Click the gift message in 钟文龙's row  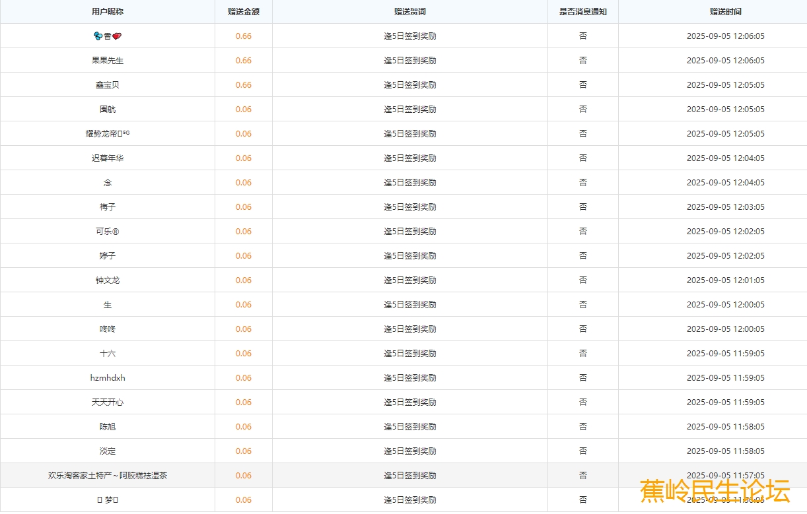click(409, 280)
